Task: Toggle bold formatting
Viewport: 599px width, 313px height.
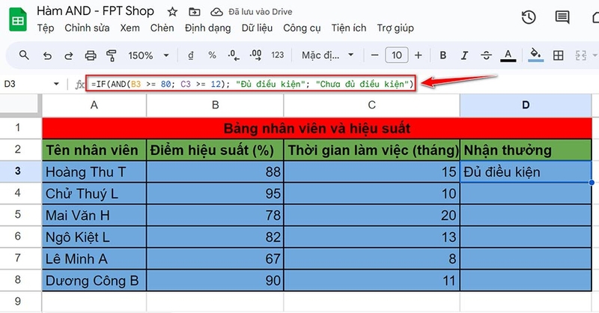Action: click(x=443, y=55)
